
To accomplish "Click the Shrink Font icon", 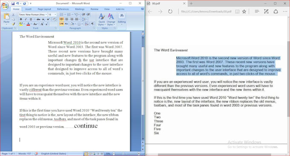I will 47,24.
